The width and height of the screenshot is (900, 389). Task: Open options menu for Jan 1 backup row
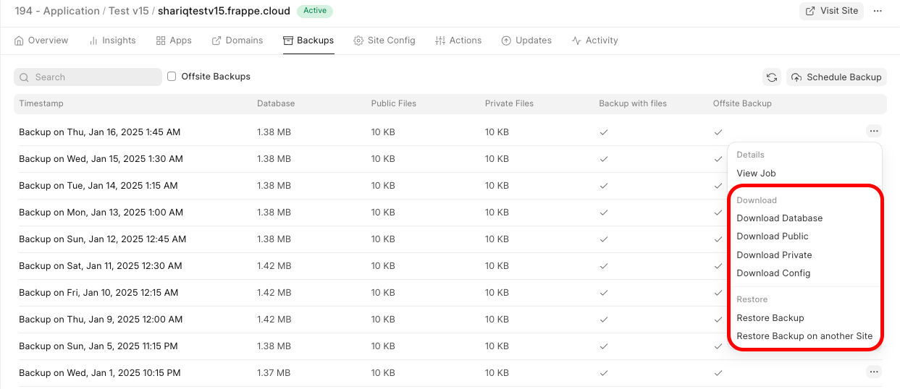874,372
